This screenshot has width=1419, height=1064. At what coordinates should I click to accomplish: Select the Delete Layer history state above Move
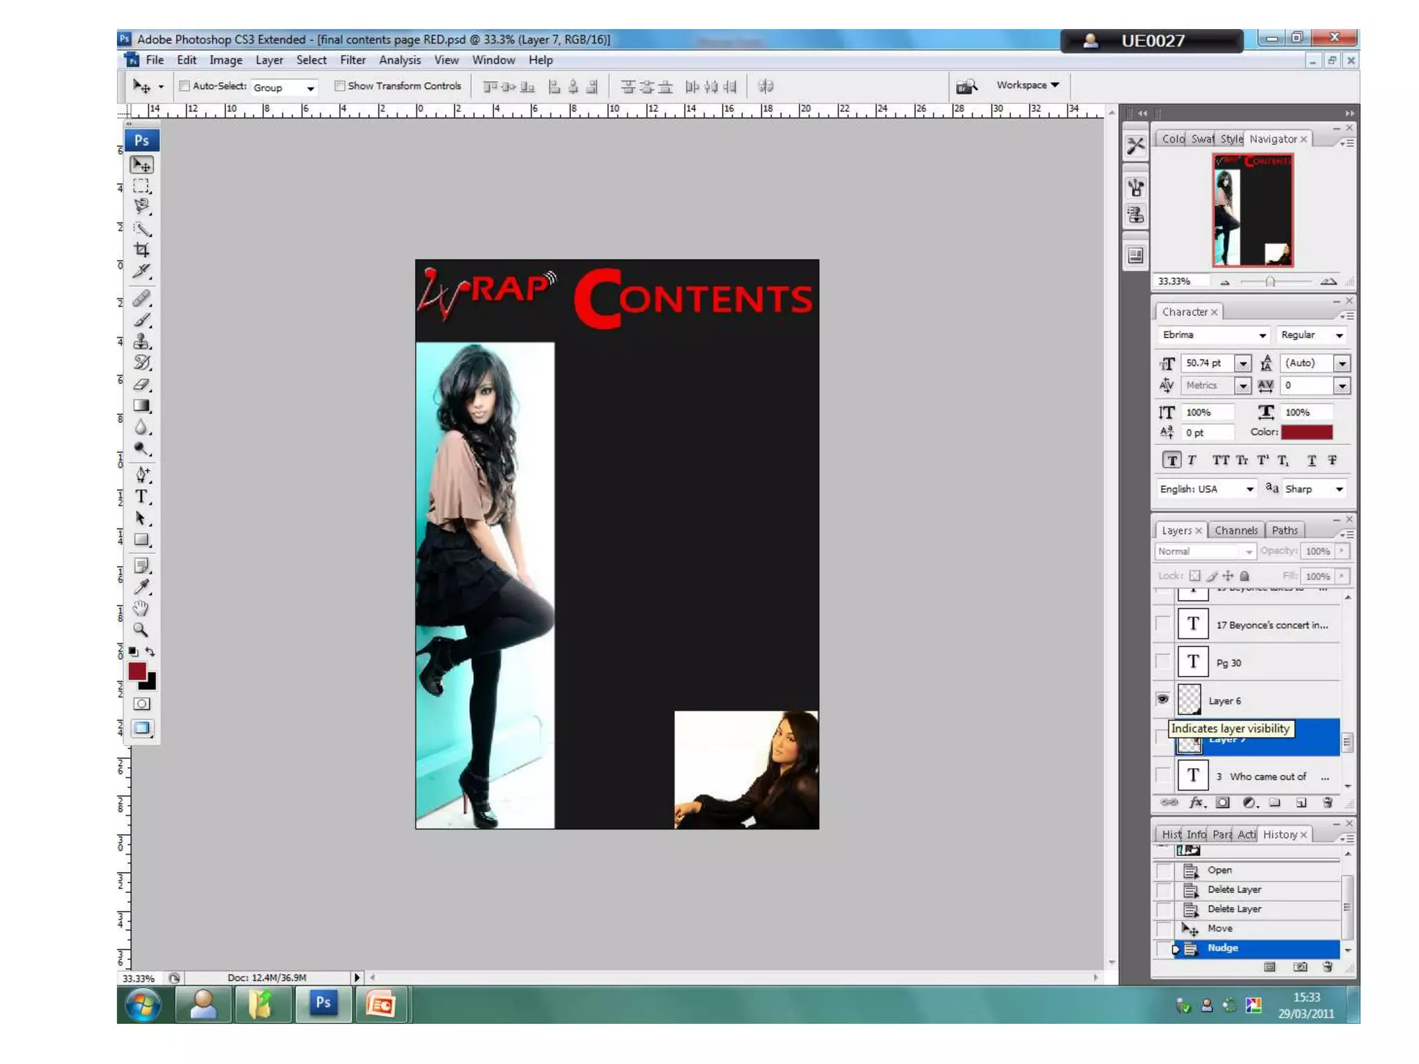(1246, 909)
